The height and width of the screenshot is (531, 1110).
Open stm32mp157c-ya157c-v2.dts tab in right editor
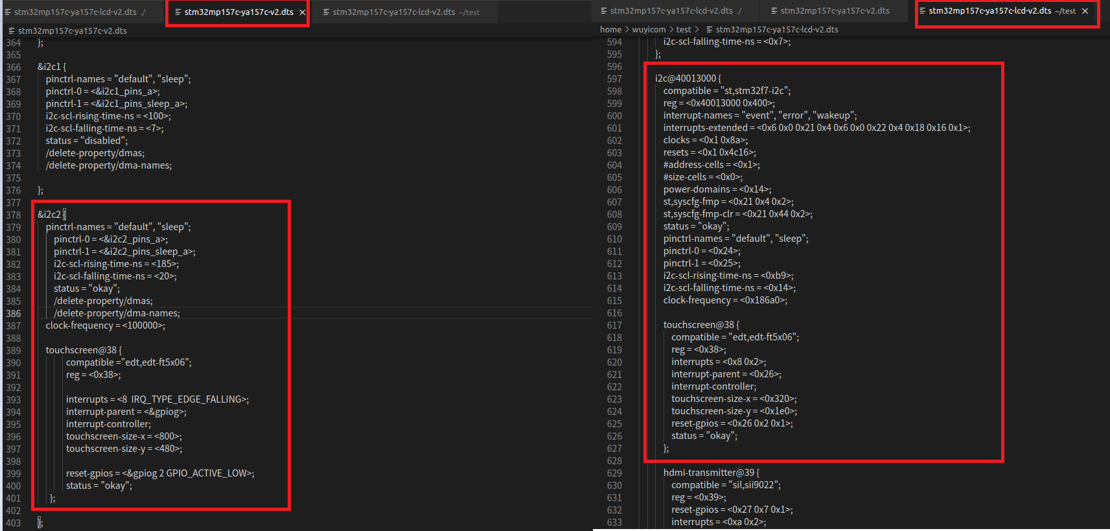[835, 11]
